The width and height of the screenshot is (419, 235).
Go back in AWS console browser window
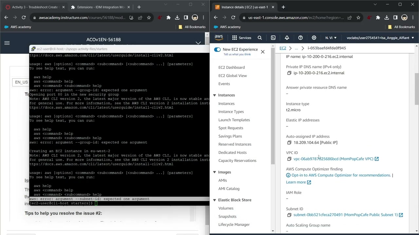pos(215,18)
